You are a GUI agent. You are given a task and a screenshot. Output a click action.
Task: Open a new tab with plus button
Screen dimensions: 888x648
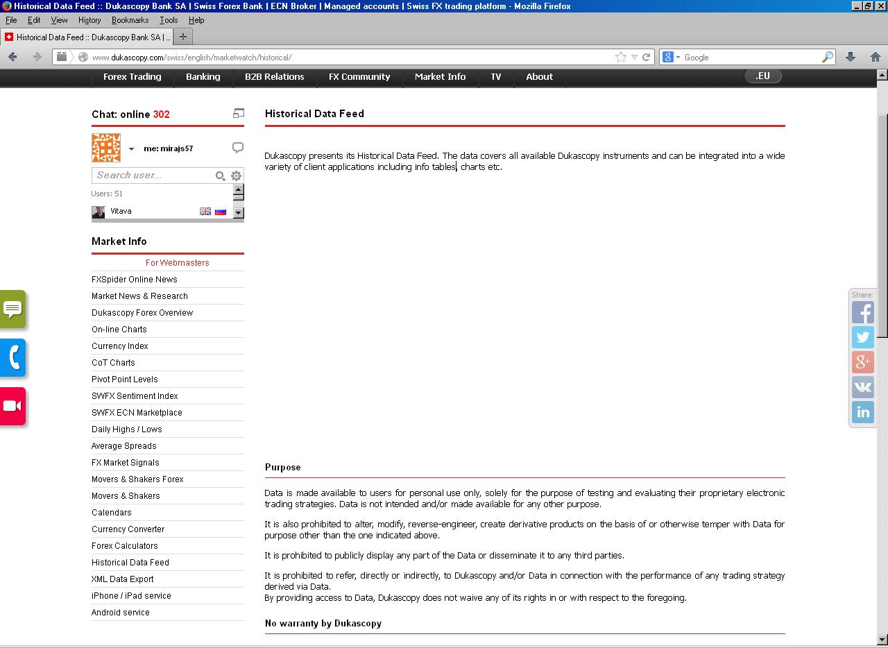click(x=183, y=37)
